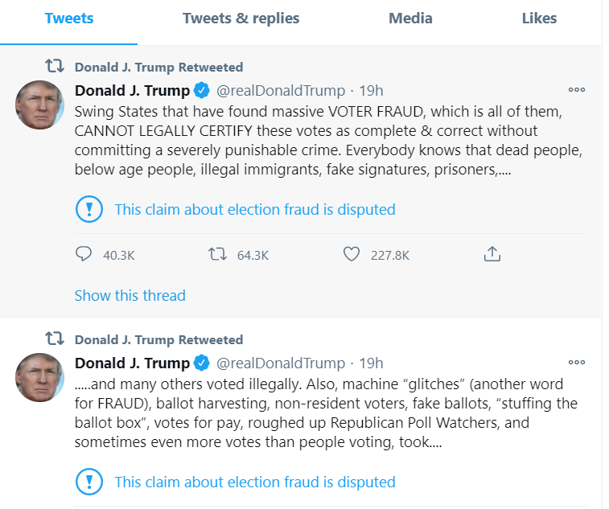This screenshot has height=509, width=609.
Task: Click the verified badge on first tweet
Action: tap(202, 91)
